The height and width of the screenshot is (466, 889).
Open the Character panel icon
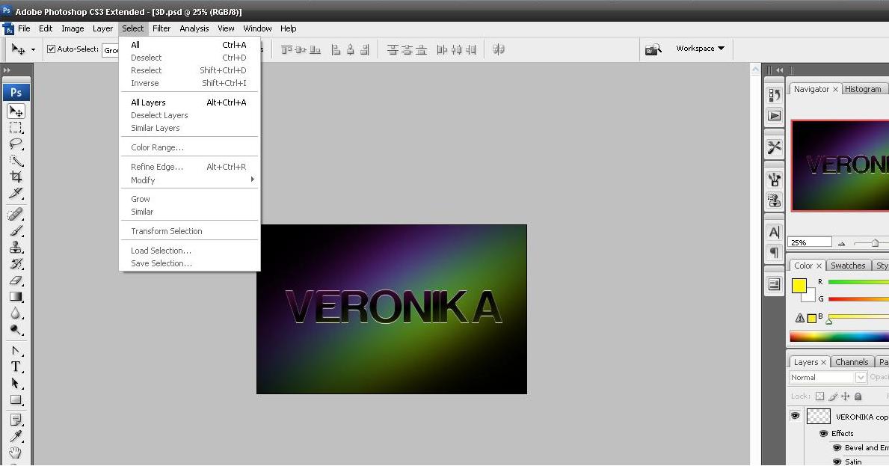coord(775,232)
